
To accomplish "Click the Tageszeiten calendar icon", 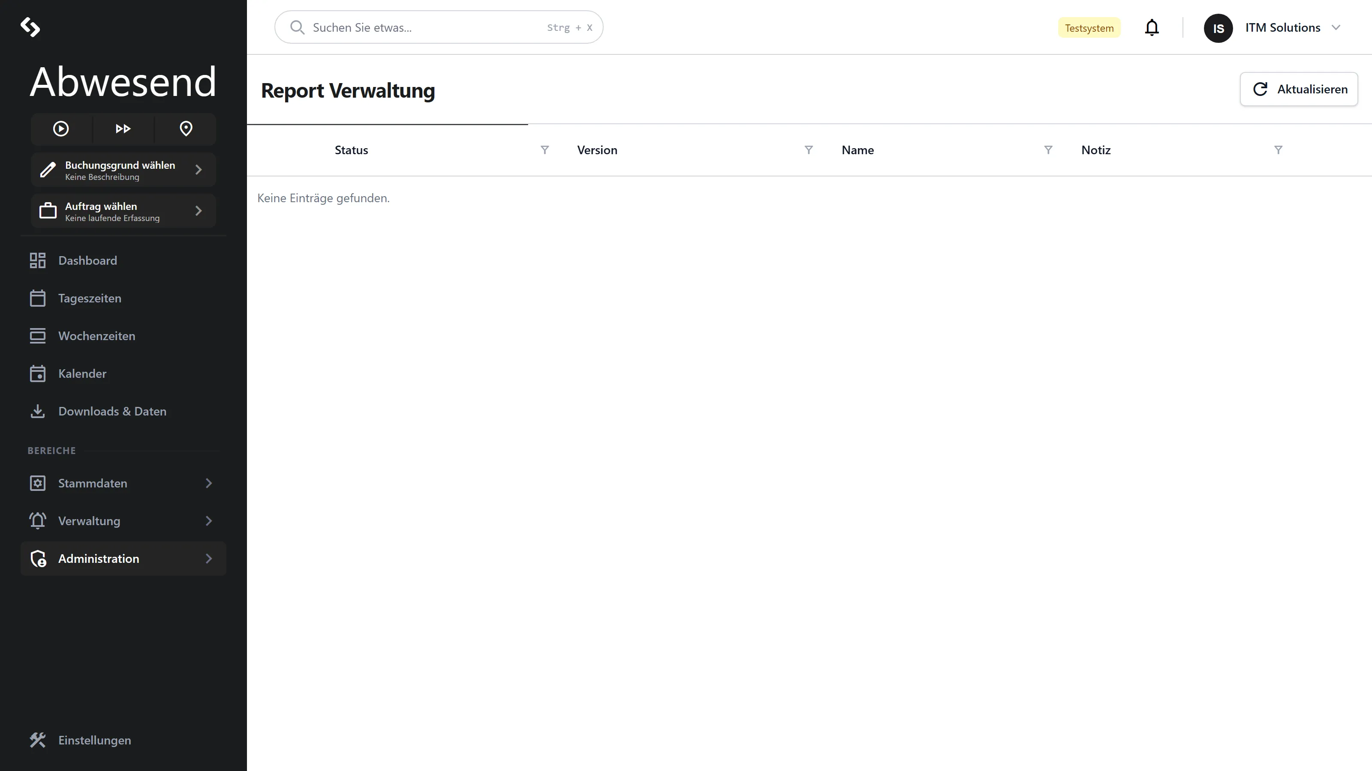I will [x=38, y=299].
